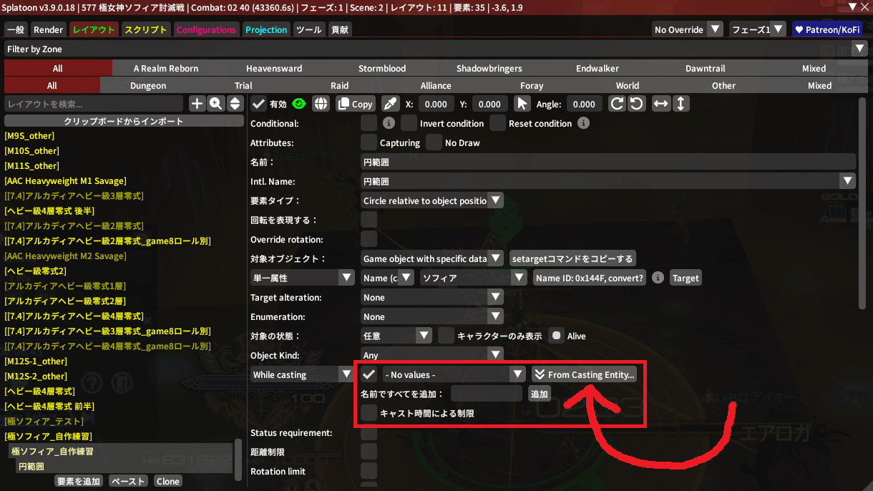Click the eyedropper picker icon

[390, 104]
